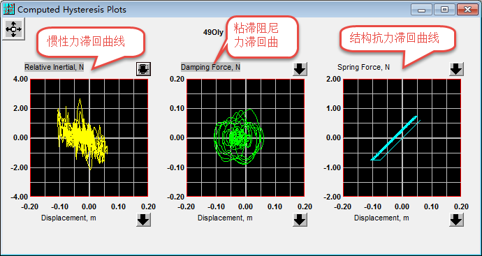Image resolution: width=482 pixels, height=256 pixels.
Task: Open the down arrow beside Spring Force
Action: [x=456, y=69]
